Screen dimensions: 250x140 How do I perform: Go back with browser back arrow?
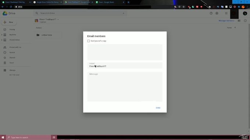3,7
